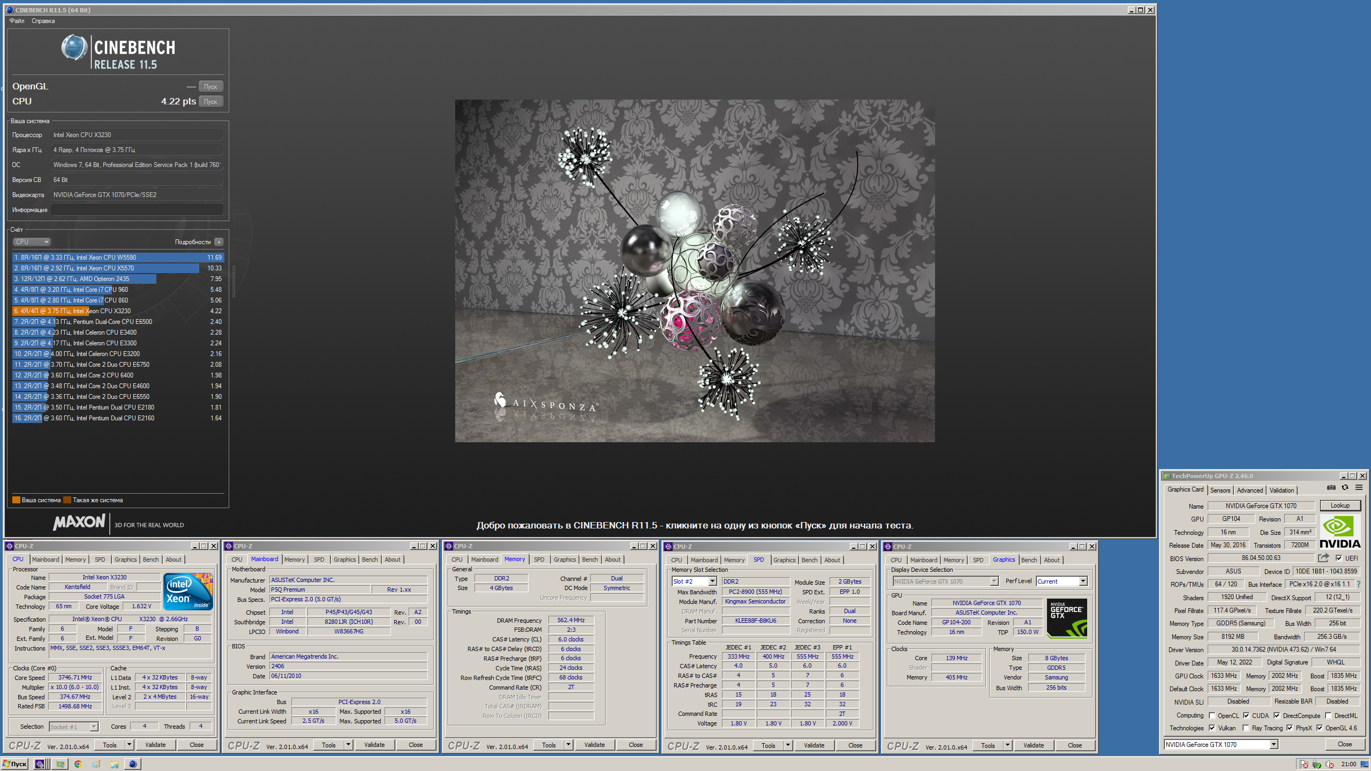Click the BIOS export share icon in GPU-Z
Screen dimensions: 1371x771
(x=1323, y=558)
